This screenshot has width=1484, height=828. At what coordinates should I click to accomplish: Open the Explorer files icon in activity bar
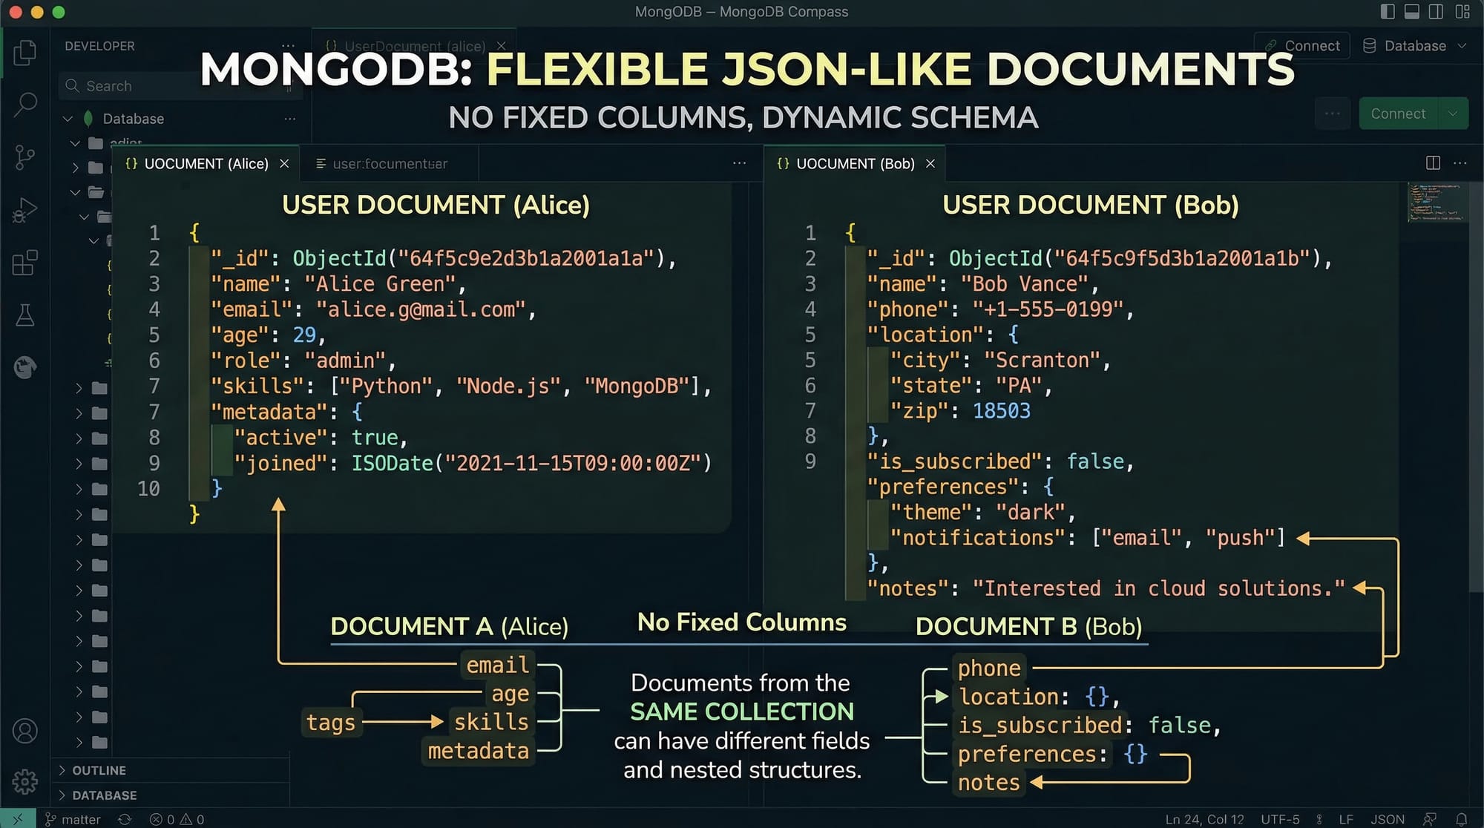tap(25, 52)
